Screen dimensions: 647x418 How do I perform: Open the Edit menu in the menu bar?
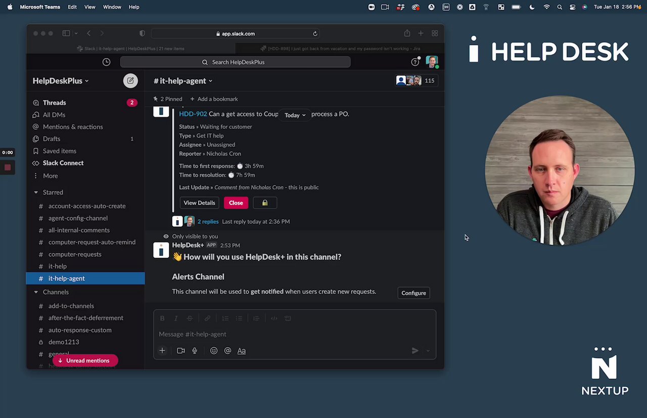(x=72, y=7)
